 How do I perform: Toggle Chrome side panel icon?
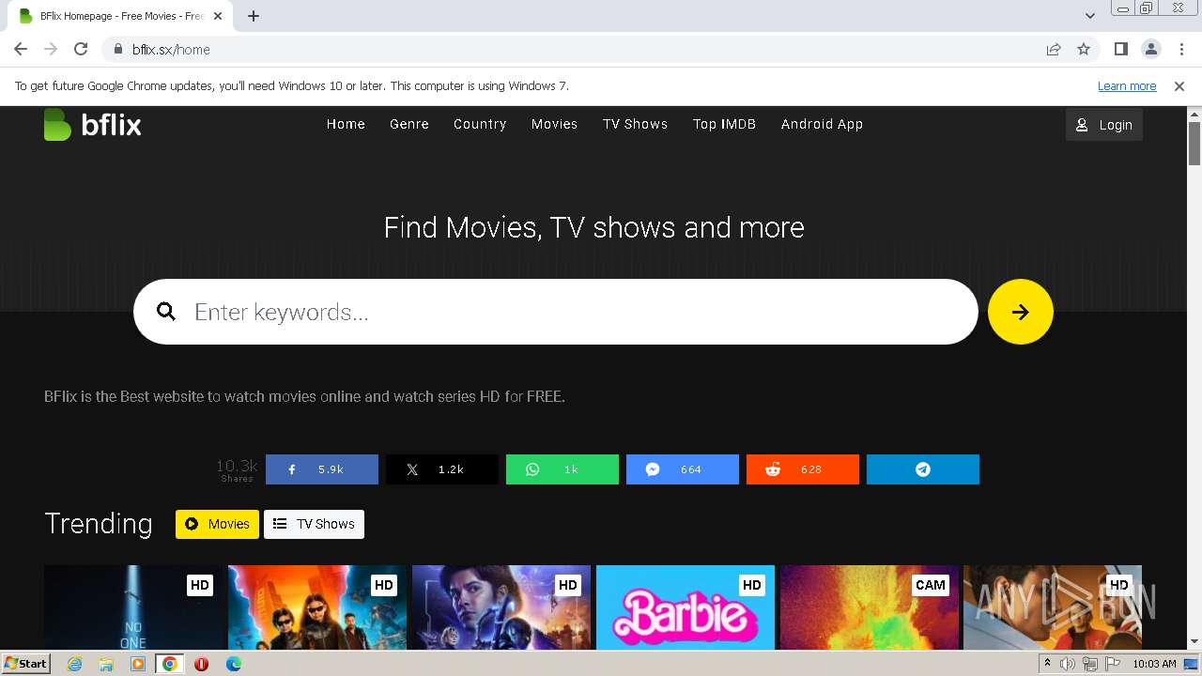1120,49
